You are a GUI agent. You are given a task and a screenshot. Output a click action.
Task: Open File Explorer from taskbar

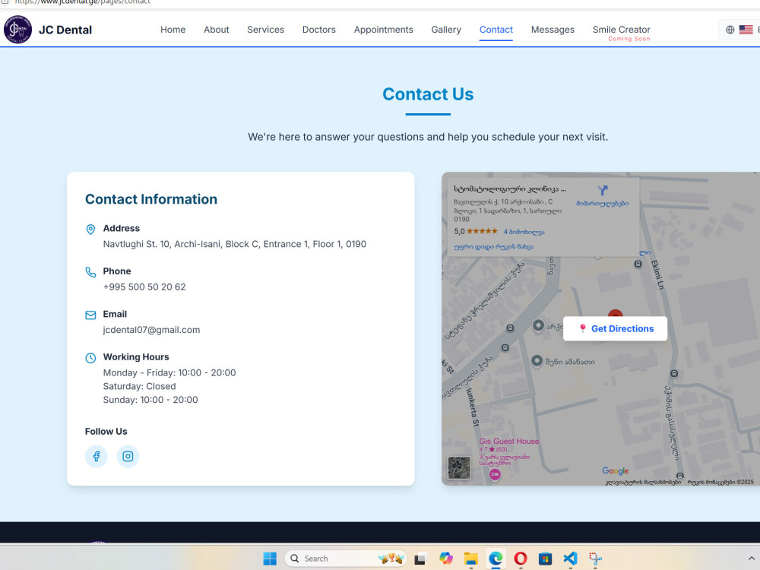click(470, 559)
